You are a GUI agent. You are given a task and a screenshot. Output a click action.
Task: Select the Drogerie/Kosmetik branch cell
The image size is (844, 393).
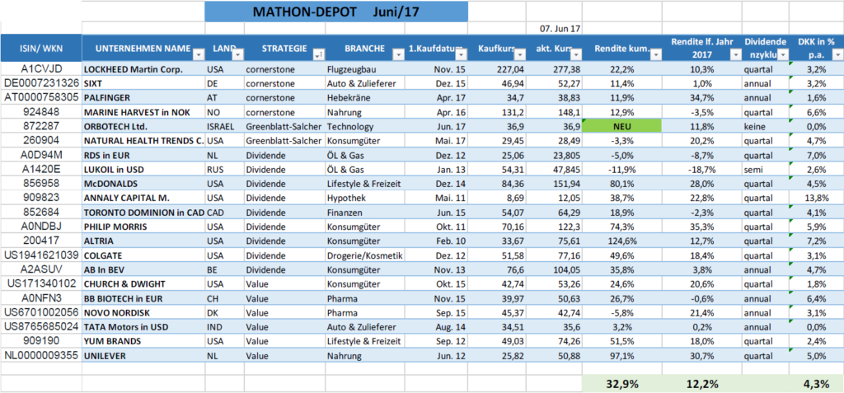pos(364,255)
